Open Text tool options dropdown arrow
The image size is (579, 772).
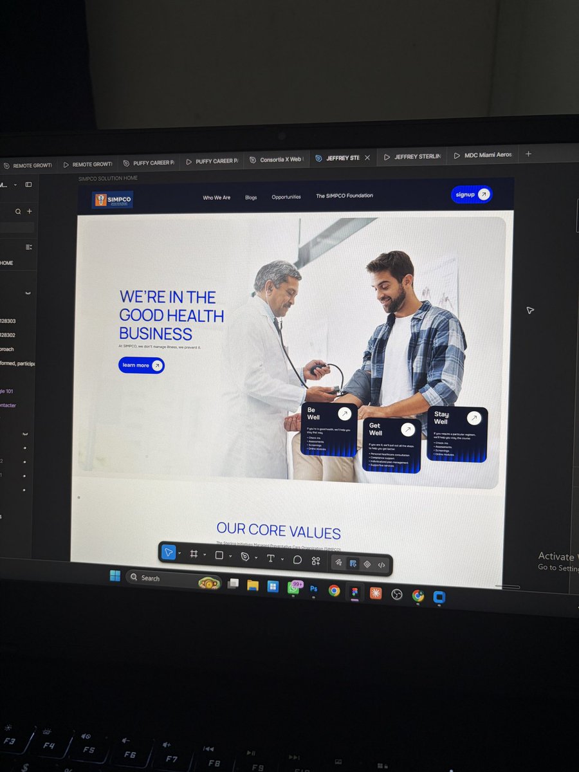(x=282, y=559)
